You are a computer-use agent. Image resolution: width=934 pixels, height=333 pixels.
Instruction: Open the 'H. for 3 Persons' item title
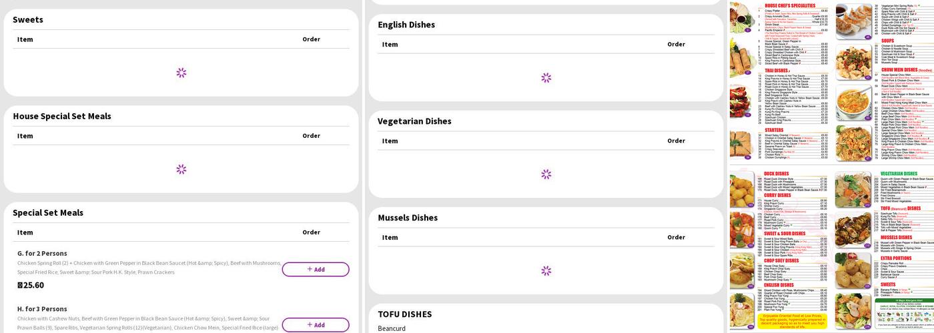[42, 309]
